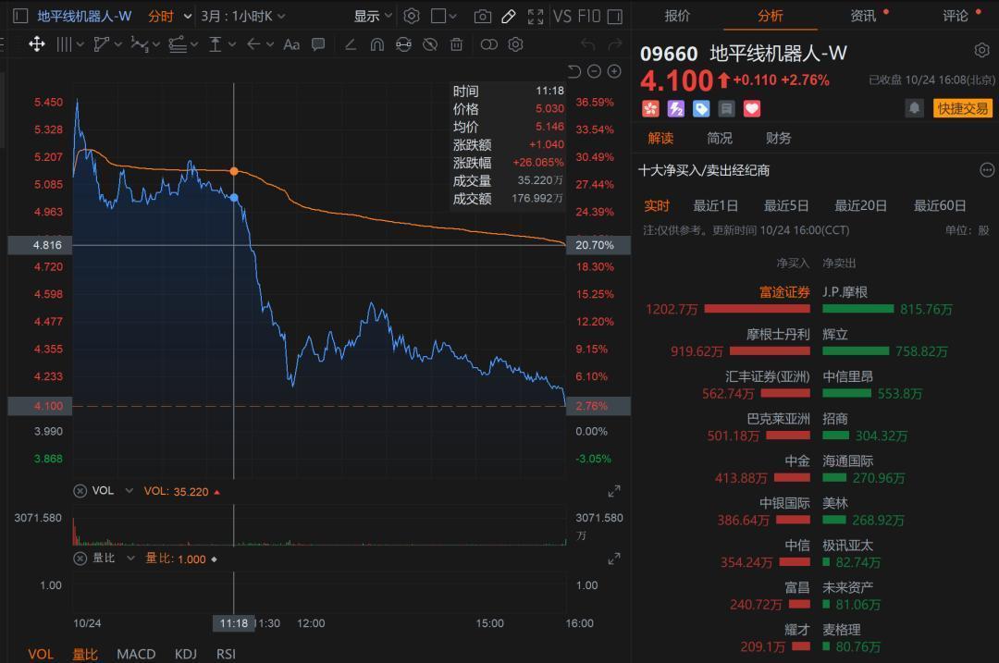Enable the magnet snap tool
This screenshot has width=999, height=663.
[x=376, y=44]
